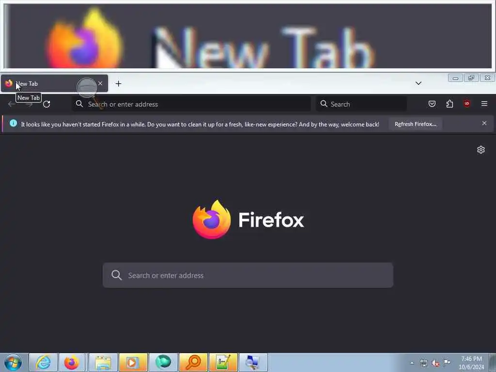Click the toolbar Search box

coord(361,104)
